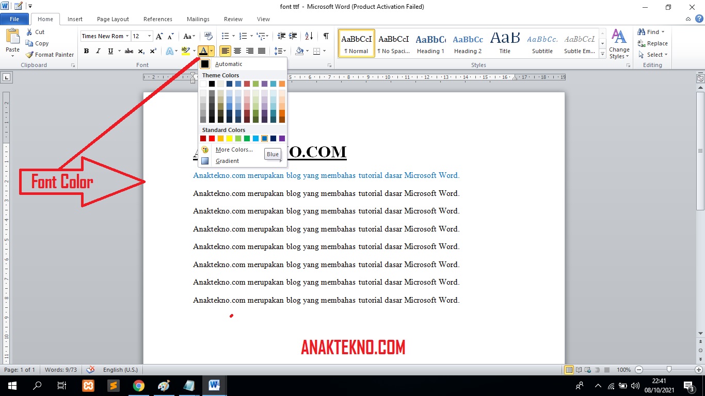Click the Paste clipboard icon
The width and height of the screenshot is (705, 396).
click(12, 37)
